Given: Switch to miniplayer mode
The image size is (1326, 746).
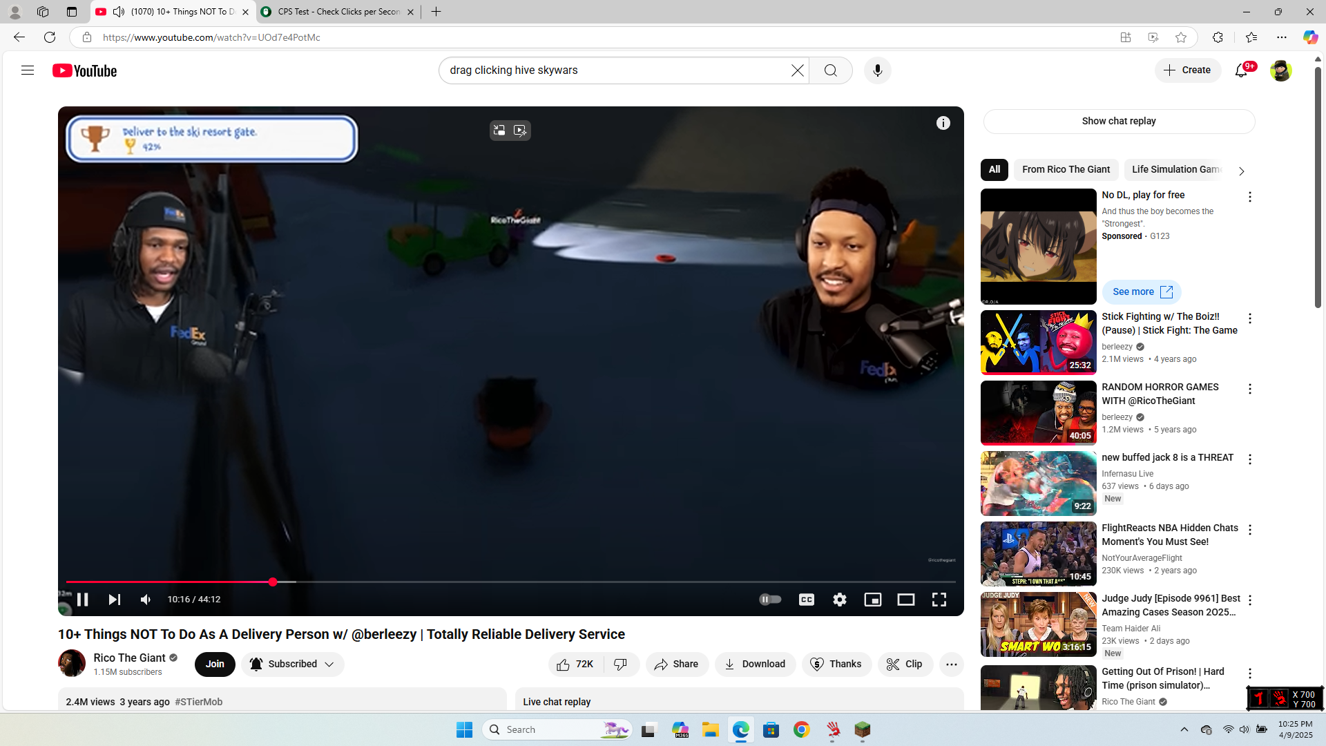Looking at the screenshot, I should click(872, 600).
